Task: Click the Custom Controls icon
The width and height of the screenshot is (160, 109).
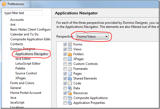Action: click(x=70, y=64)
